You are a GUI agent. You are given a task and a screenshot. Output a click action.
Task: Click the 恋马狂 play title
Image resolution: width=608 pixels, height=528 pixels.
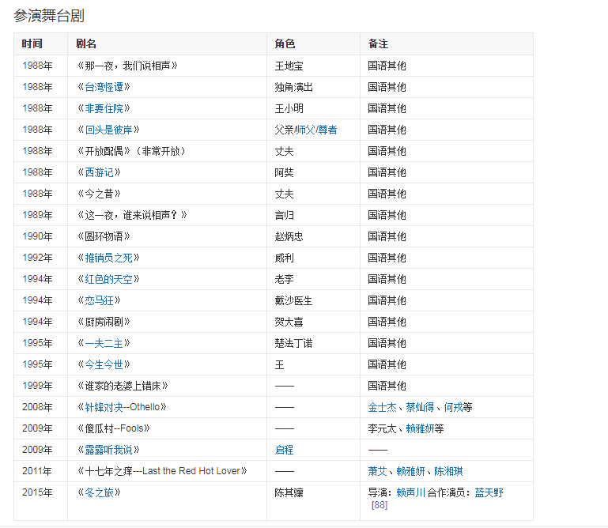coord(98,300)
